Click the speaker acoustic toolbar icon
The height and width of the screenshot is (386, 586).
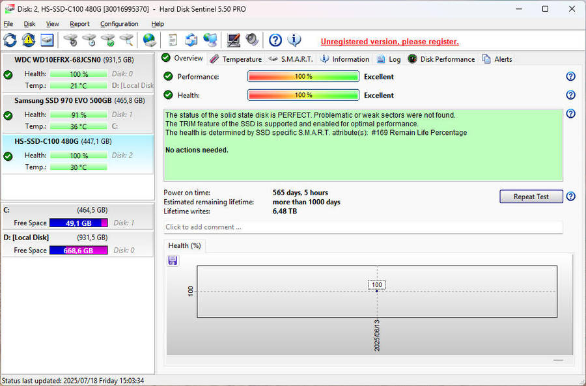click(252, 40)
